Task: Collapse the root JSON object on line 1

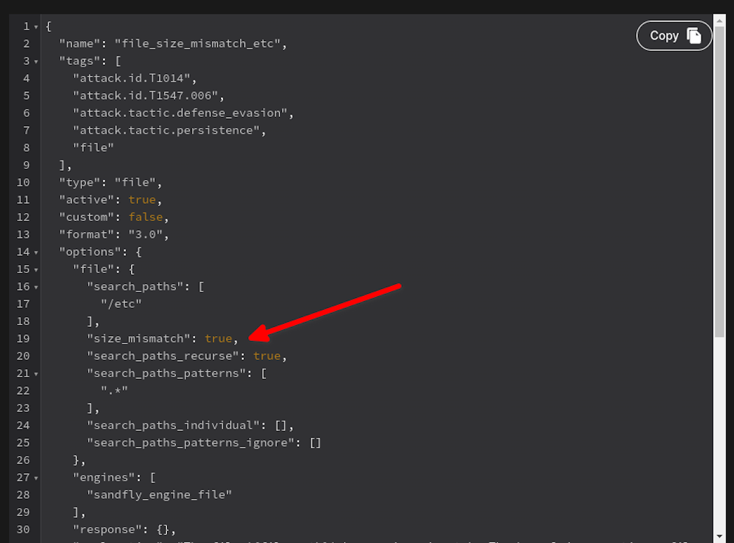Action: point(37,26)
